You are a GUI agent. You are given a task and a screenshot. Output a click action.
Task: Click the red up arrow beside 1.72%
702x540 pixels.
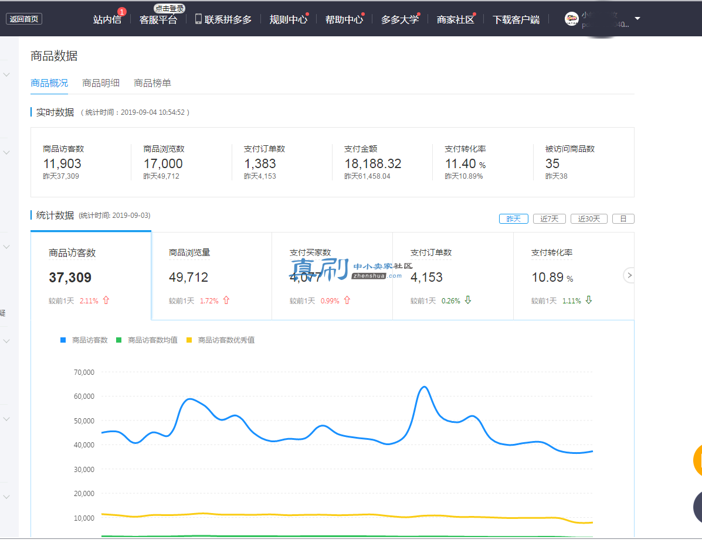click(x=226, y=300)
